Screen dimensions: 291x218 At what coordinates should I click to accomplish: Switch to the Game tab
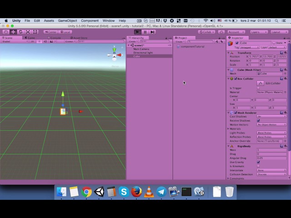click(x=30, y=38)
